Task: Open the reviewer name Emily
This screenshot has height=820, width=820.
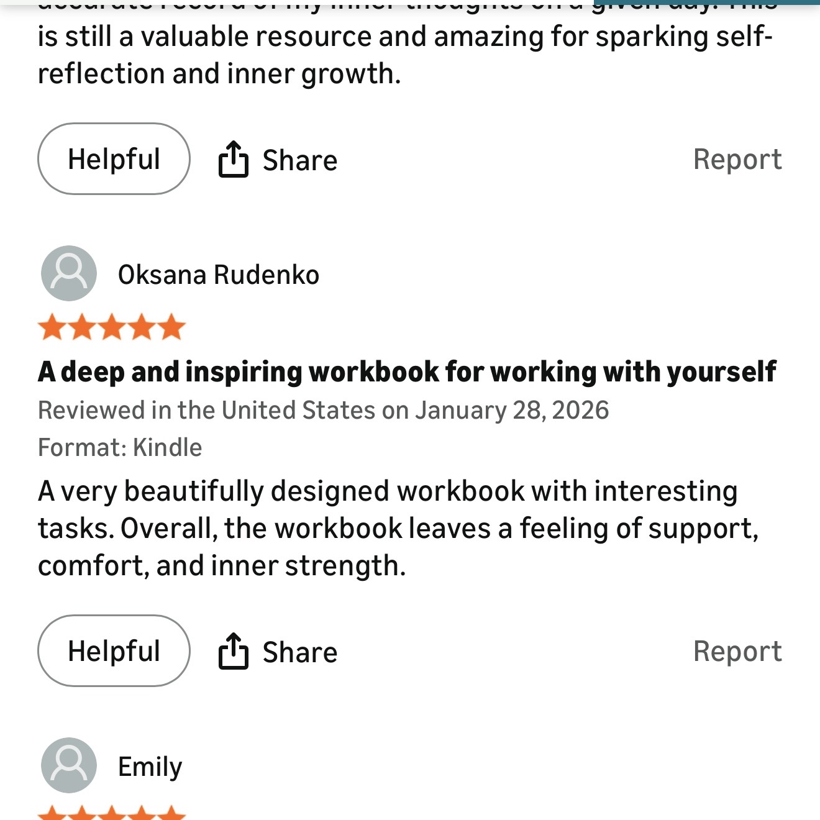Action: pyautogui.click(x=150, y=767)
